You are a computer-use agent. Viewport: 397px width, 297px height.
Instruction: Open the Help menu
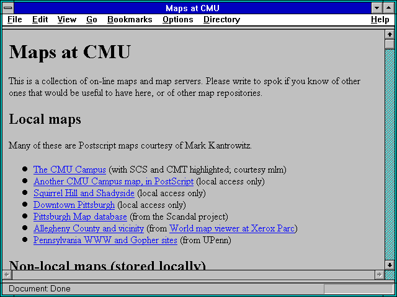coord(380,20)
